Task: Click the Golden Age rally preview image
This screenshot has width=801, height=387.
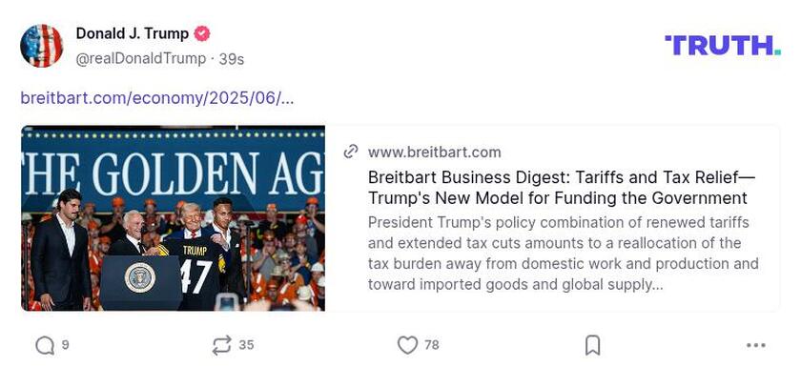Action: [x=173, y=218]
